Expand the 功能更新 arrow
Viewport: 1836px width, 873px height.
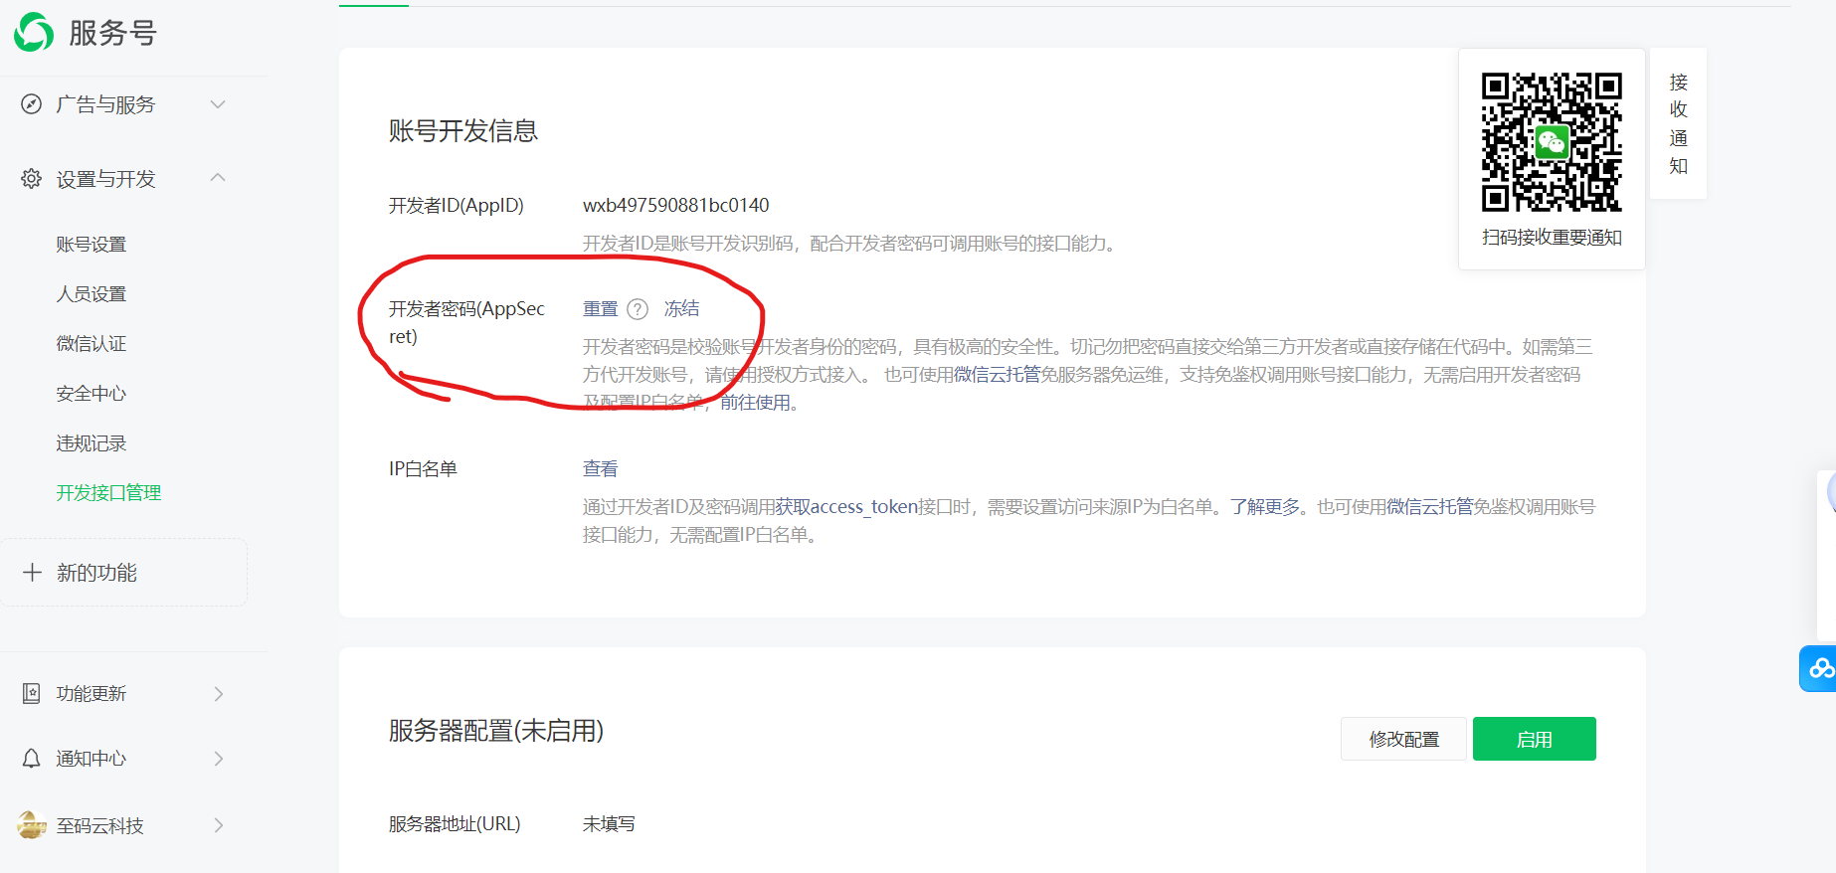click(219, 694)
